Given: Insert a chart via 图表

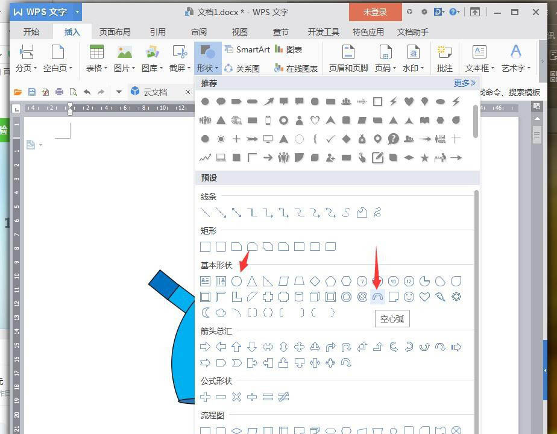Looking at the screenshot, I should pos(288,49).
